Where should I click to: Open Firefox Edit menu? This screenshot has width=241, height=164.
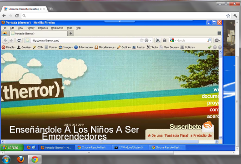12,28
